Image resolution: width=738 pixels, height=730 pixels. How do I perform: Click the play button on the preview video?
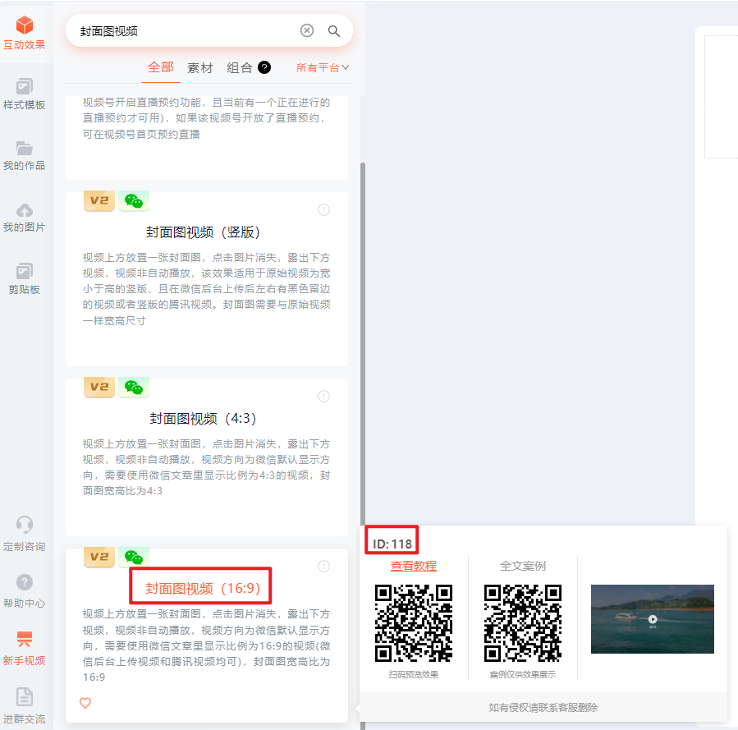tap(653, 619)
